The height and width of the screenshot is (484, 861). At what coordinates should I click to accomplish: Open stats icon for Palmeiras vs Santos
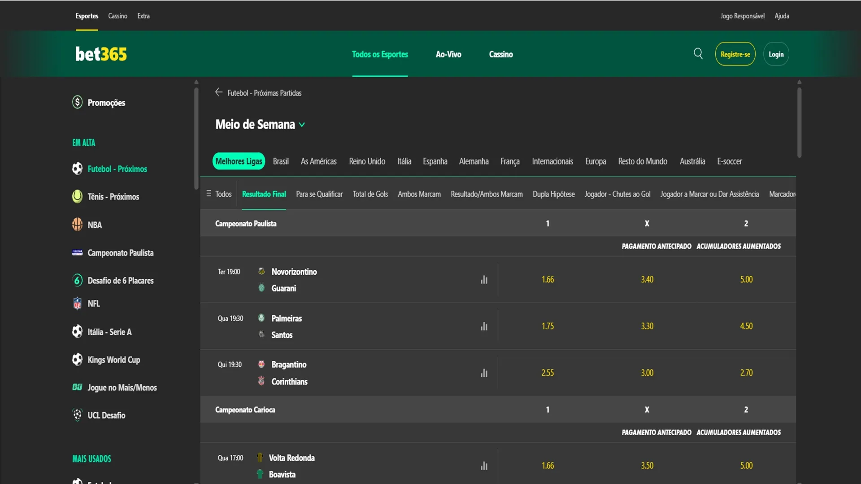pos(484,326)
